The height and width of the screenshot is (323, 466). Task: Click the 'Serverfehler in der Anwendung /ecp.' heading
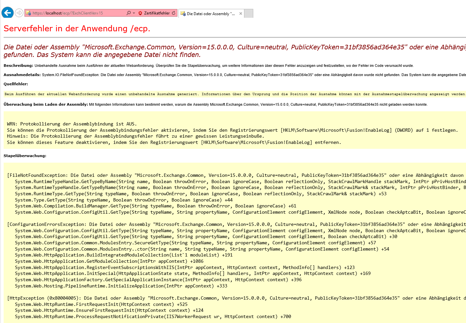pos(77,29)
